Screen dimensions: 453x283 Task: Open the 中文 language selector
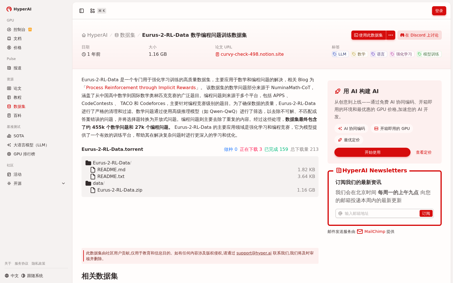click(12, 276)
